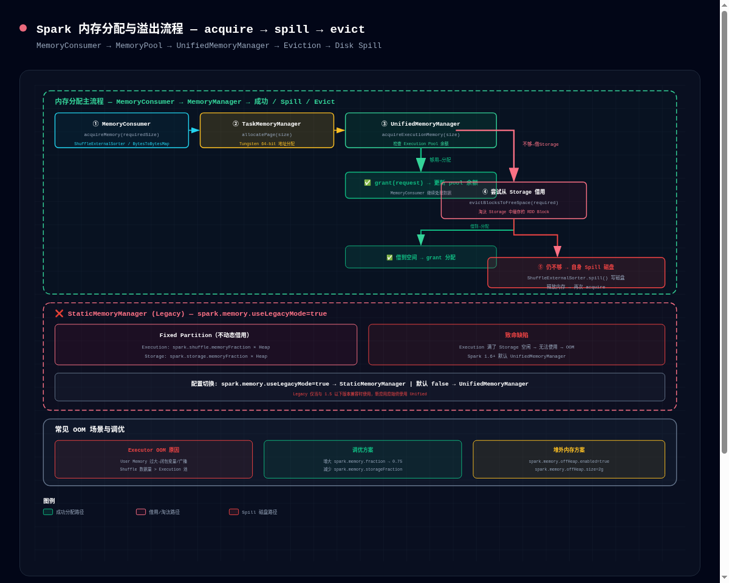Image resolution: width=729 pixels, height=583 pixels.
Task: Click the heading '常见 OOM 场景与调优'
Action: [89, 429]
